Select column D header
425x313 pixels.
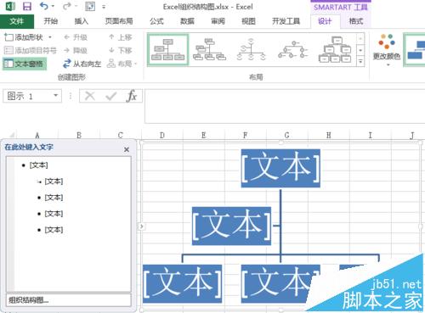tap(162, 135)
